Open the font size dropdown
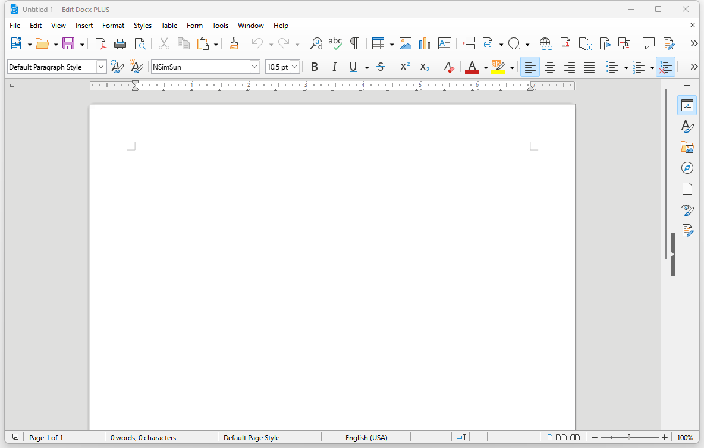Image resolution: width=704 pixels, height=448 pixels. [294, 67]
